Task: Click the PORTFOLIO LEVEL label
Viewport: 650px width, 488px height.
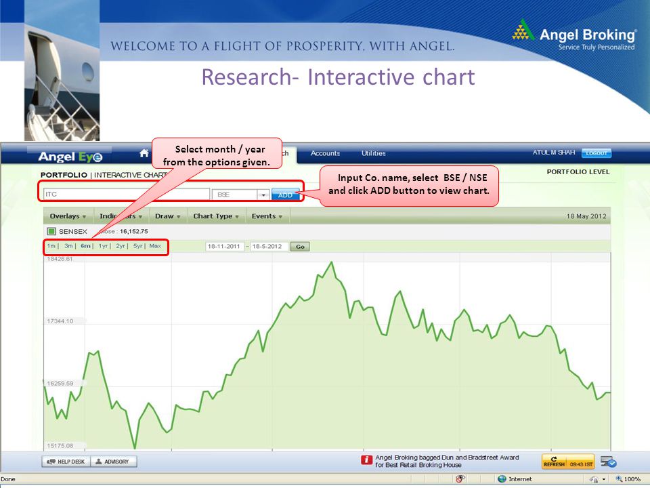Action: point(578,171)
